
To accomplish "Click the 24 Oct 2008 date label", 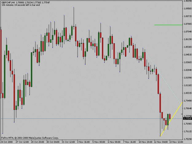I will point(7,142).
